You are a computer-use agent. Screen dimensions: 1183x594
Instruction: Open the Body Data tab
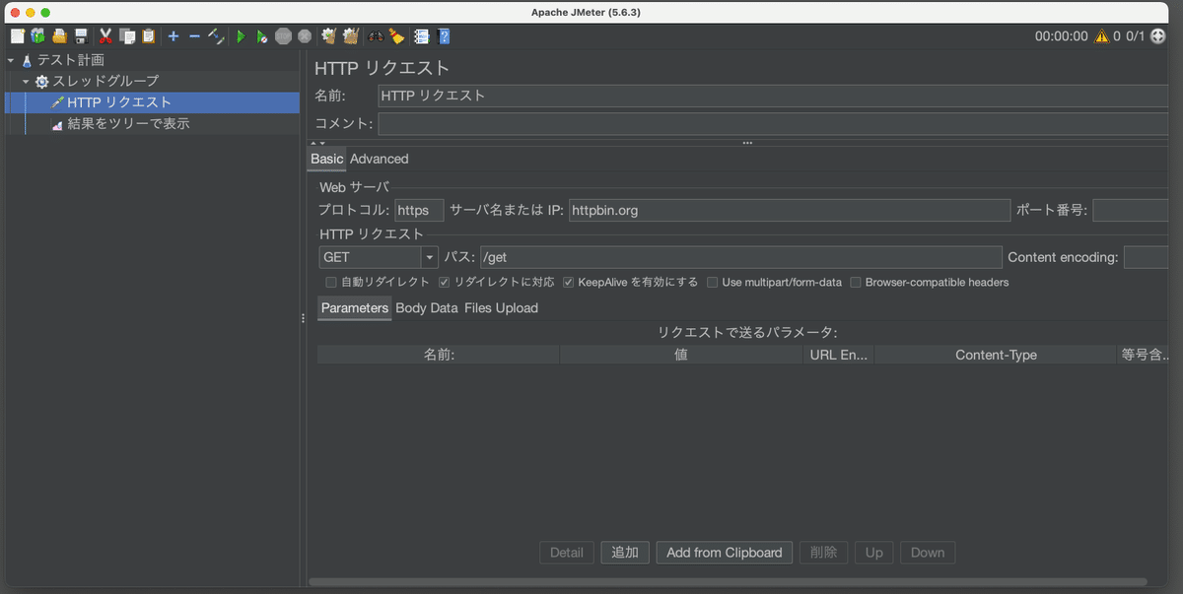pos(426,307)
